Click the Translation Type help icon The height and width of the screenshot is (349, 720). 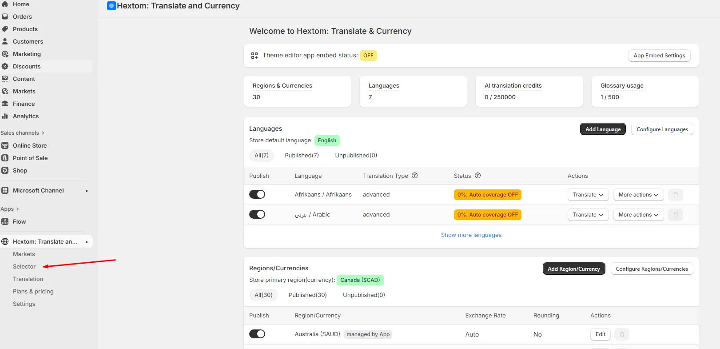(x=414, y=176)
